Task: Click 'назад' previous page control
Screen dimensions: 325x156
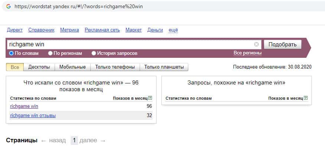Action: [57, 140]
